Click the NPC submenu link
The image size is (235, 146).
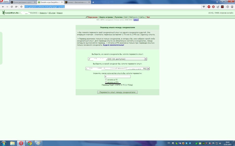pos(98,20)
